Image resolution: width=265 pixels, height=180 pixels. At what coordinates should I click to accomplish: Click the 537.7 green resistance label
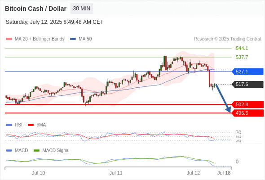click(x=242, y=57)
